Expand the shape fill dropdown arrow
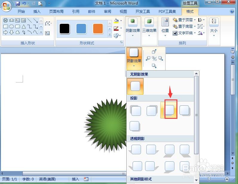This screenshot has width=238, height=184. tap(121, 21)
